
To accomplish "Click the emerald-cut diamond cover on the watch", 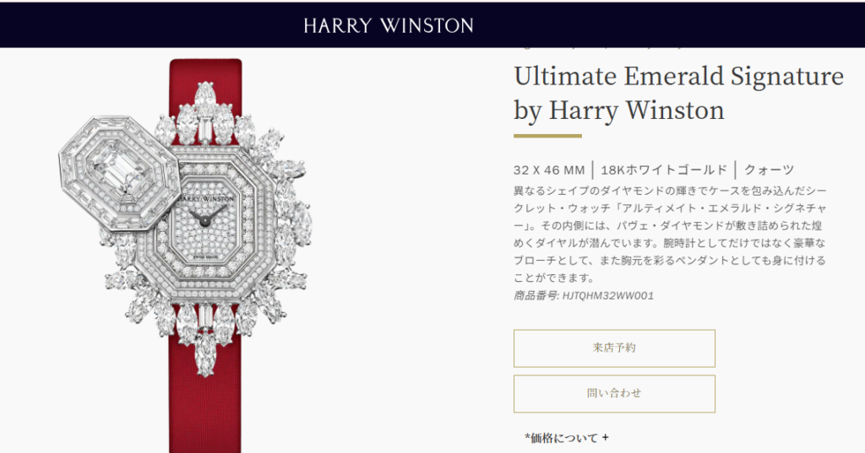I will [120, 172].
